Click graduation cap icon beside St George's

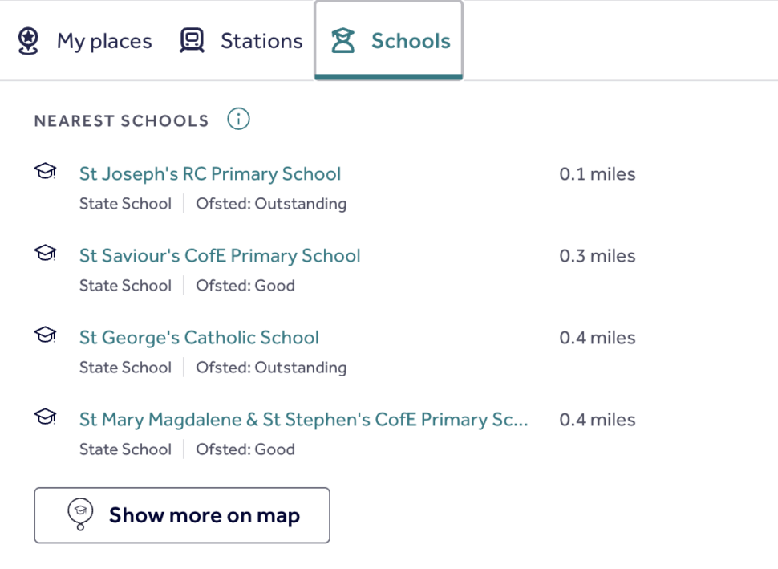[45, 335]
